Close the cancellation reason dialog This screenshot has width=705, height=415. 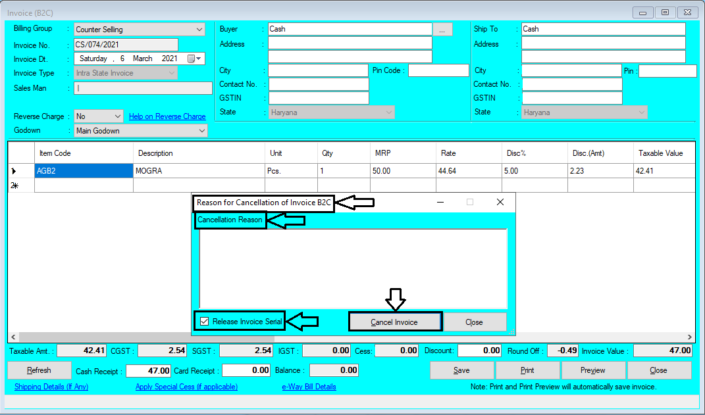pyautogui.click(x=474, y=322)
